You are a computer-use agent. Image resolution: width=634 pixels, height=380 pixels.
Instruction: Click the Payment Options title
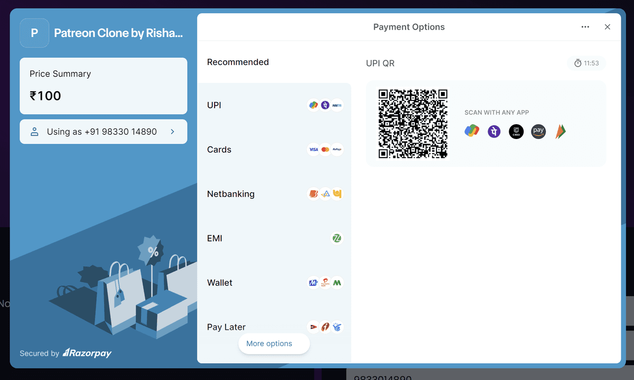click(x=409, y=27)
